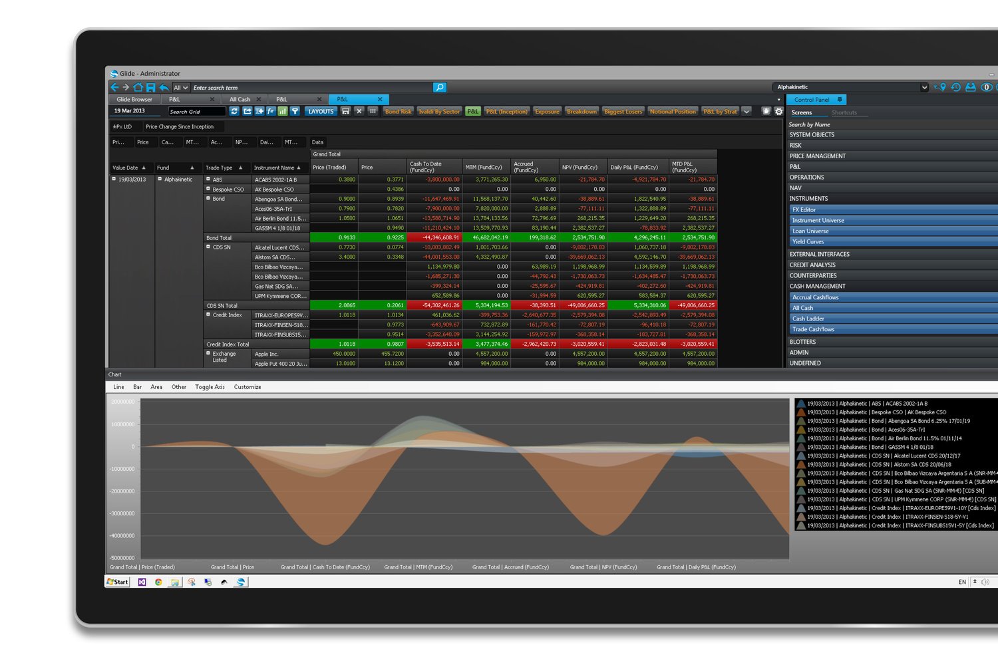Open the Yield Curves screen
The height and width of the screenshot is (655, 998).
pyautogui.click(x=894, y=241)
